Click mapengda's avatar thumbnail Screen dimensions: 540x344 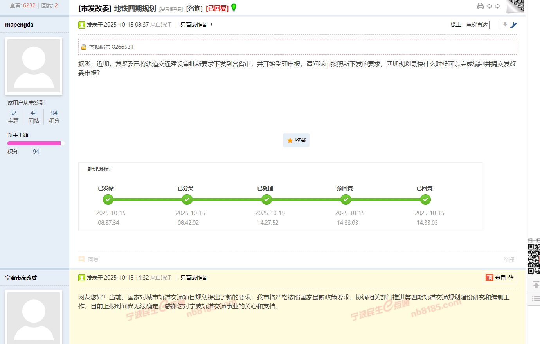coord(34,66)
